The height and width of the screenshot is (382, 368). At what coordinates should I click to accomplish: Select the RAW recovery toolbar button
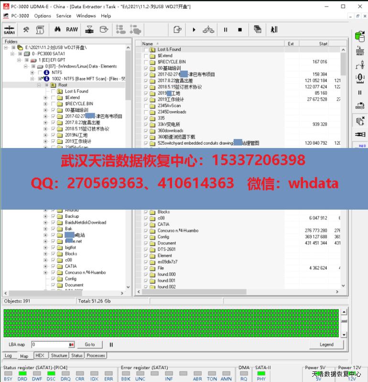pyautogui.click(x=72, y=30)
